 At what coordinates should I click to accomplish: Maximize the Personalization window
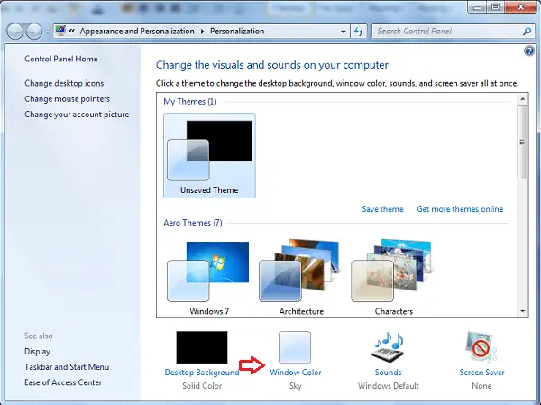(x=495, y=7)
